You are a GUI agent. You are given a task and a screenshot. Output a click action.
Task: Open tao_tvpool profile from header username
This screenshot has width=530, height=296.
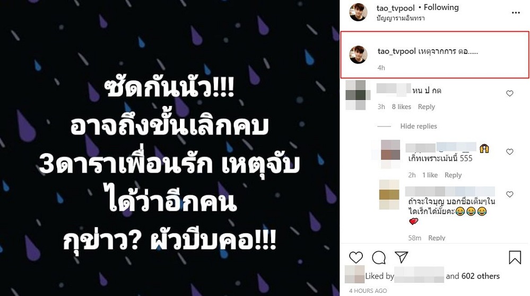coord(395,8)
